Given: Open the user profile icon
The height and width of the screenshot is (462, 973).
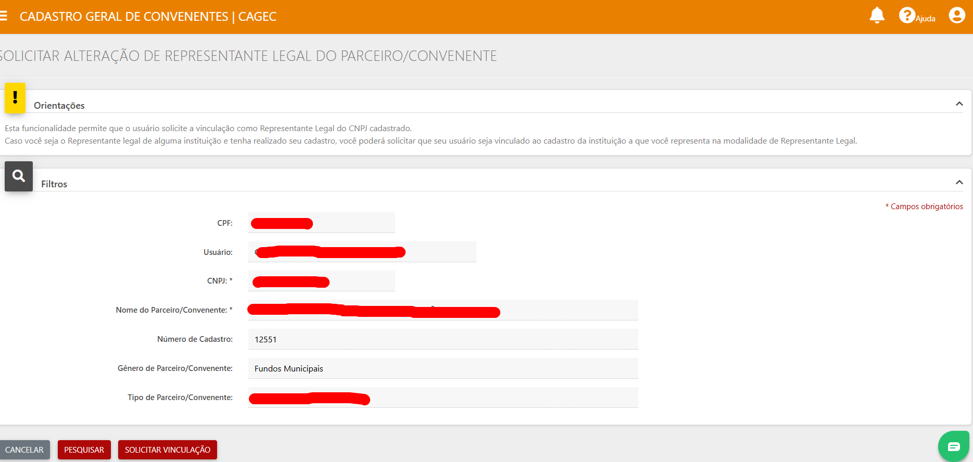Looking at the screenshot, I should (x=956, y=16).
